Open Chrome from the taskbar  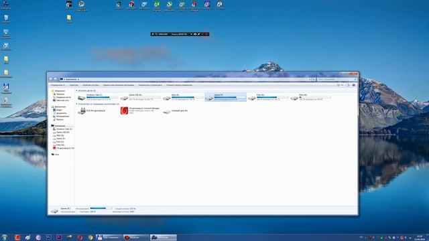90,238
